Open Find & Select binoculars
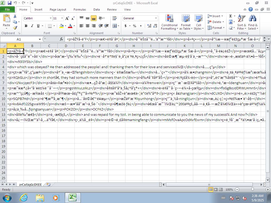The image size is (271, 203). 253,22
